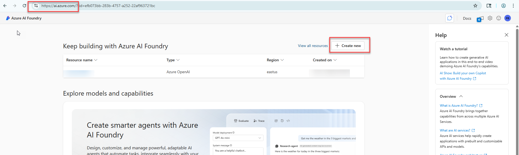
Task: Open What are AI services? link
Action: [457, 130]
